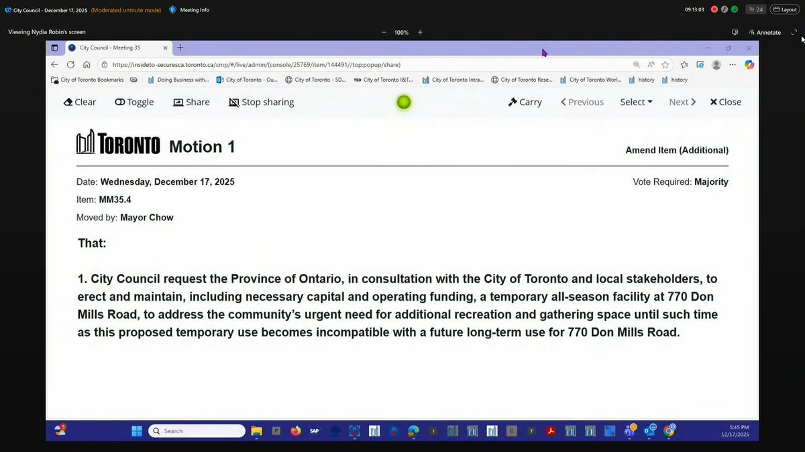Click the Share motion button

click(x=191, y=102)
